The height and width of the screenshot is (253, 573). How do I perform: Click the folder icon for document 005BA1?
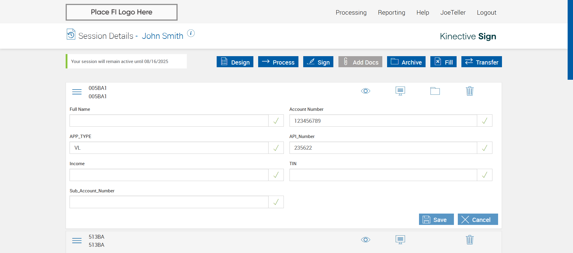pyautogui.click(x=435, y=91)
